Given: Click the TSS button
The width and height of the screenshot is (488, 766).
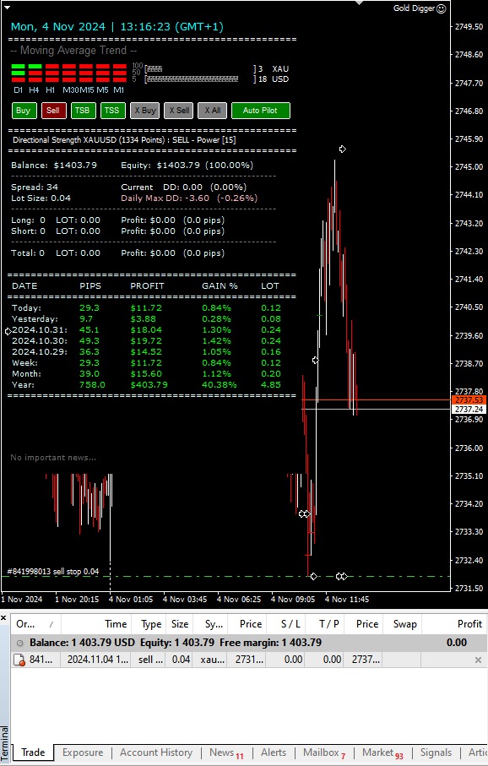Looking at the screenshot, I should coord(112,111).
